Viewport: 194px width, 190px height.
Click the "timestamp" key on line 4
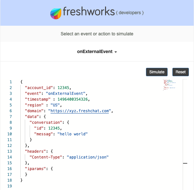tap(38, 99)
